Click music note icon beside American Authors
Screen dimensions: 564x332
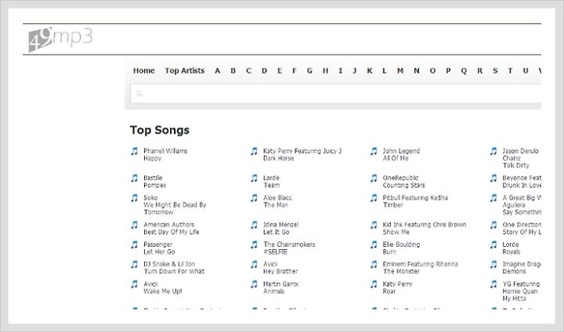134,225
